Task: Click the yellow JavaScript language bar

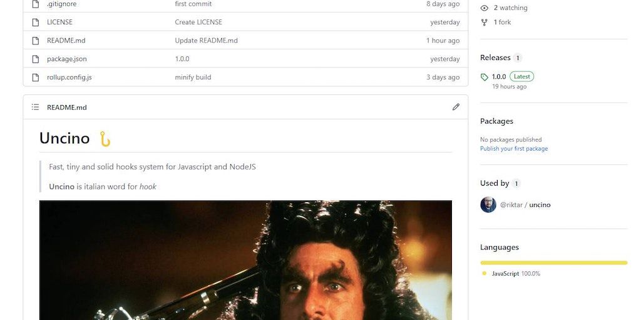Action: click(553, 263)
